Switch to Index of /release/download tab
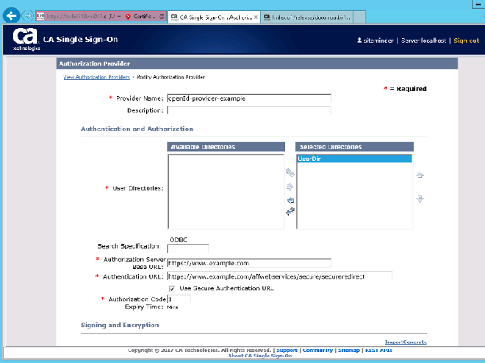Image resolution: width=485 pixels, height=363 pixels. coord(307,17)
